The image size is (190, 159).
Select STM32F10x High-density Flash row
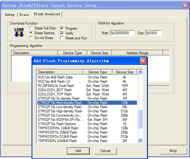(87, 111)
